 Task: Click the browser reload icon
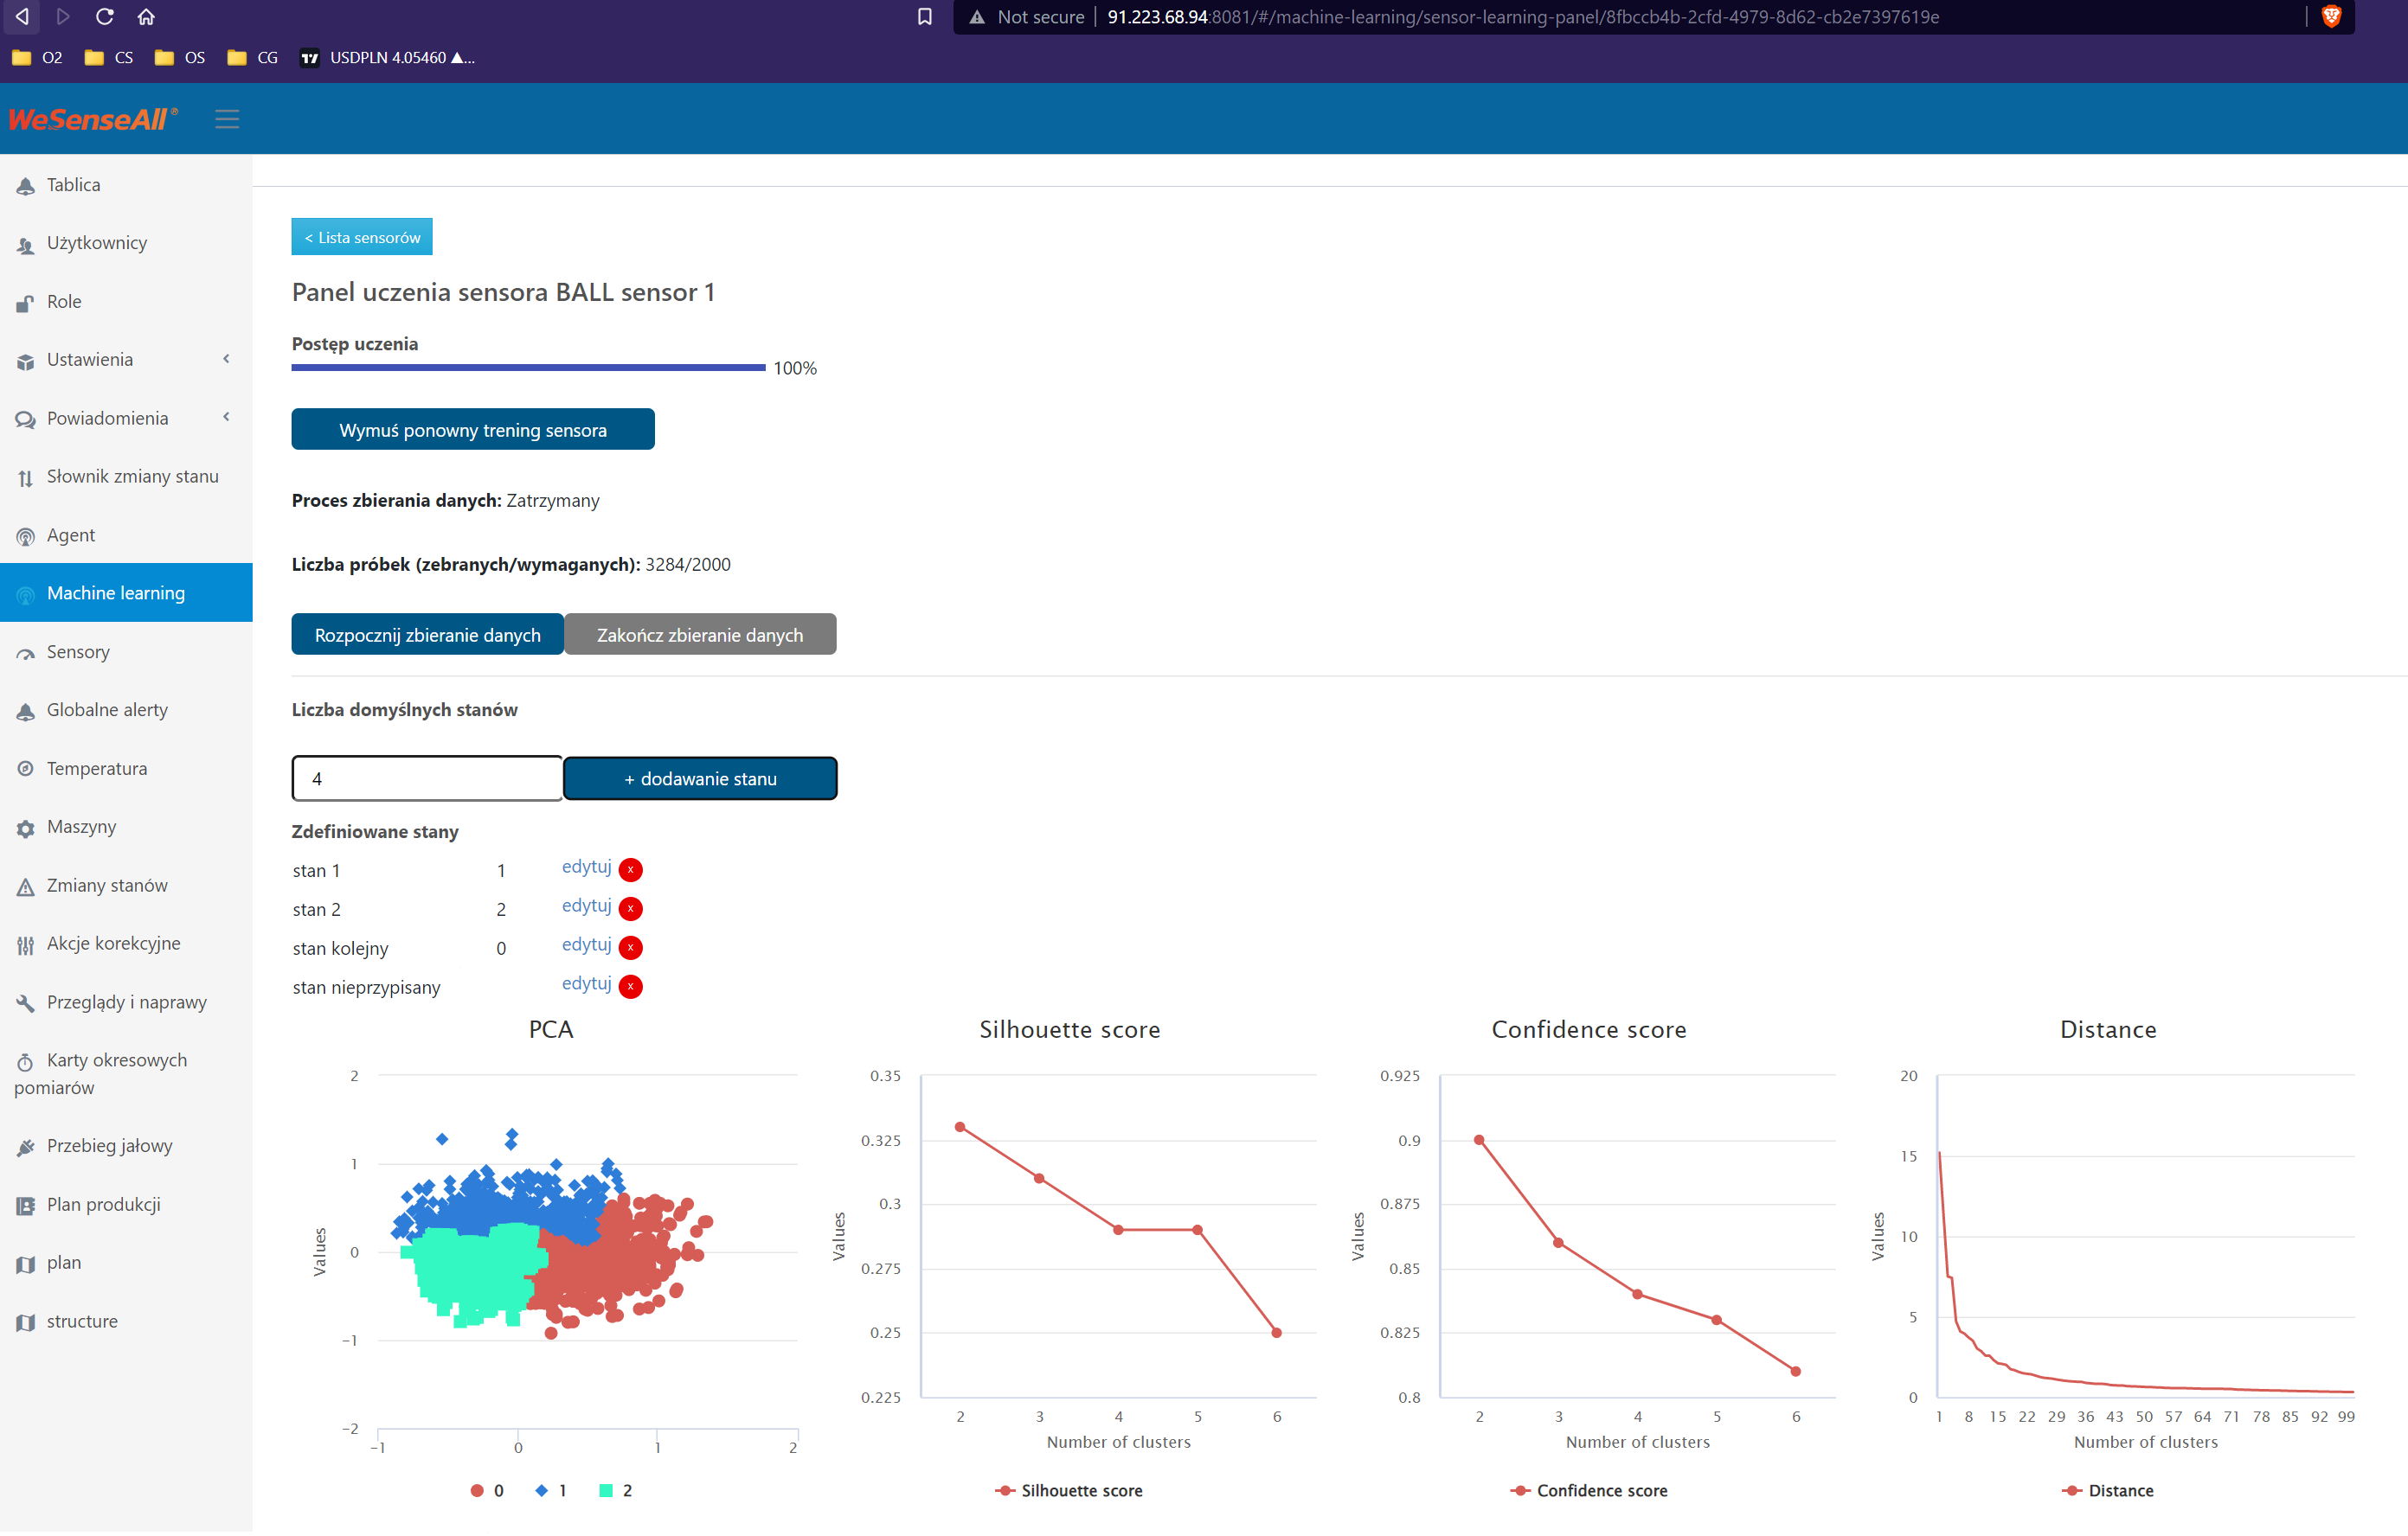104,17
